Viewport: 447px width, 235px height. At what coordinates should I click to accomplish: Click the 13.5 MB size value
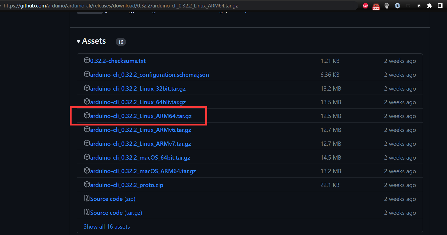point(331,102)
